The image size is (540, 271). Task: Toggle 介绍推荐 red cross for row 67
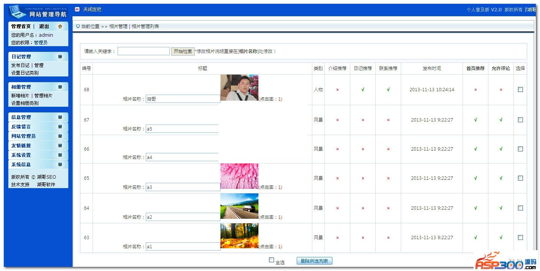tap(337, 120)
